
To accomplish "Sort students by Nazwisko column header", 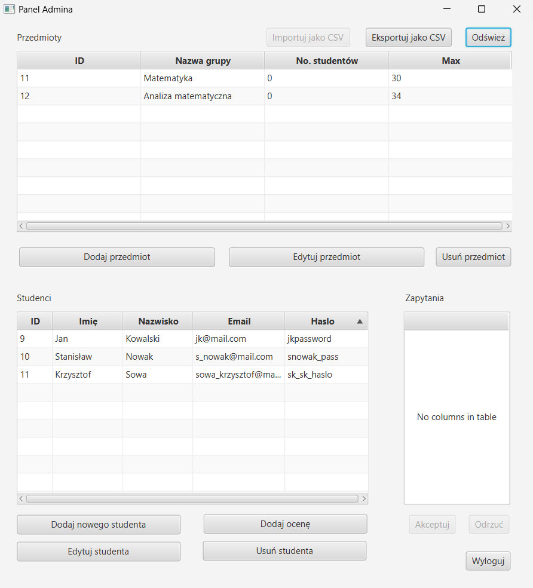I will pyautogui.click(x=158, y=321).
